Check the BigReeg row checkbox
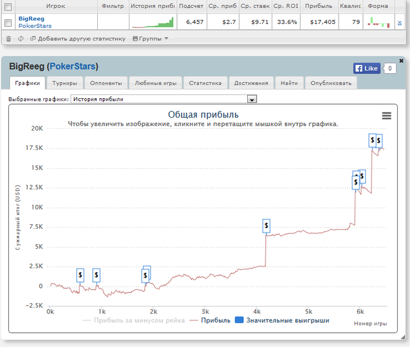 pyautogui.click(x=8, y=23)
